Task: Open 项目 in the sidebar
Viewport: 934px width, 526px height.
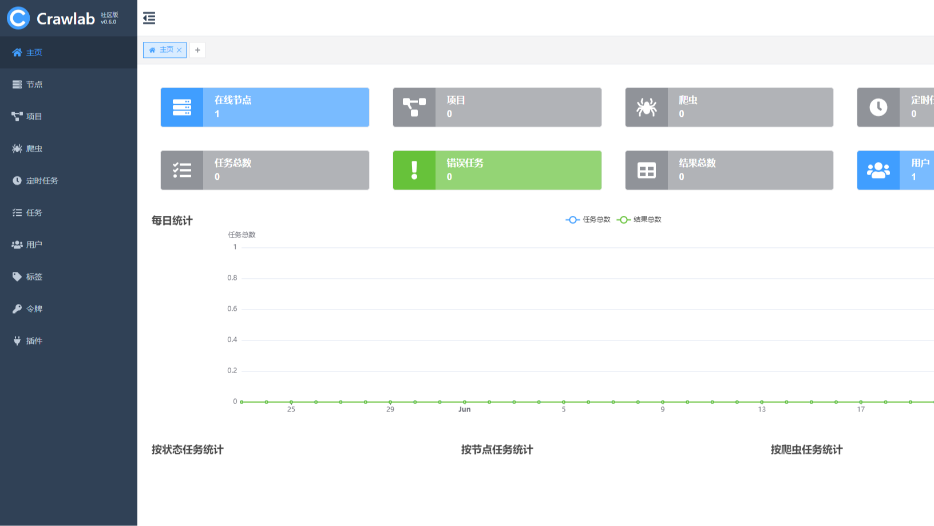Action: (69, 116)
